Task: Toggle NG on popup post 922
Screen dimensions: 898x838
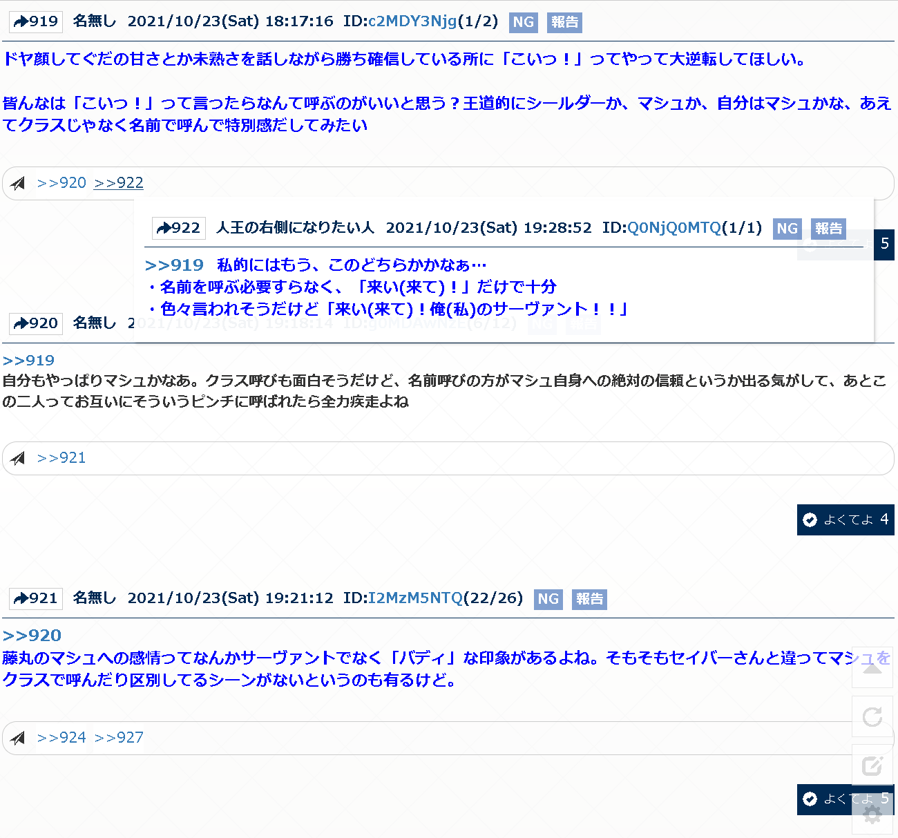Action: pos(787,229)
